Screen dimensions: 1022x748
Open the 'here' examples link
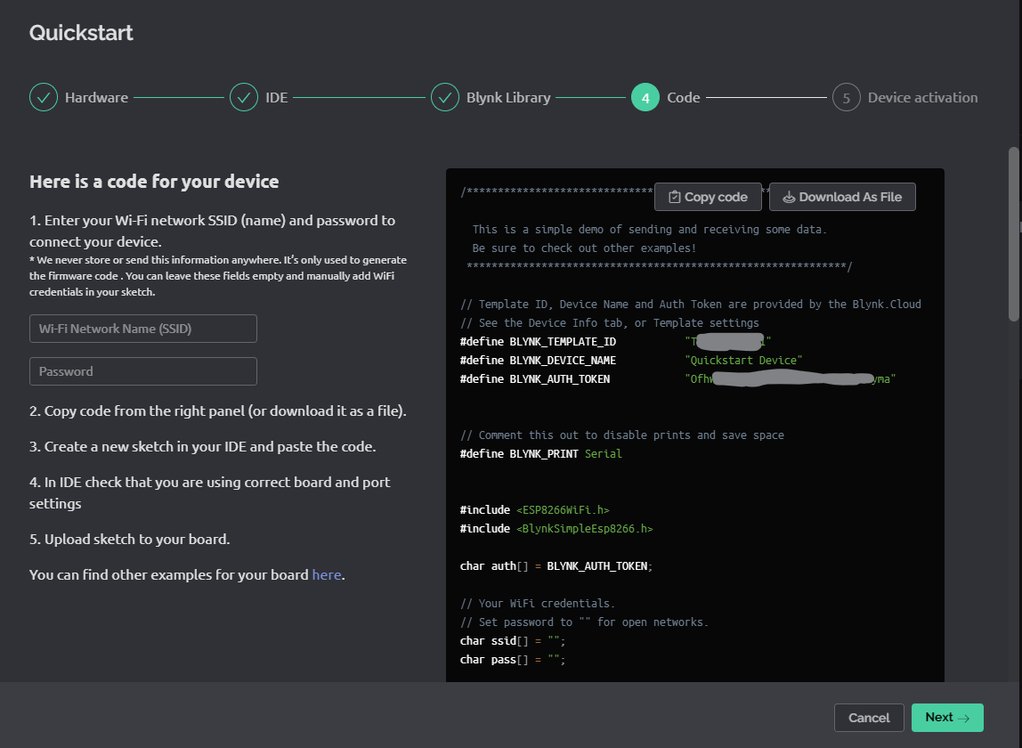[x=327, y=574]
